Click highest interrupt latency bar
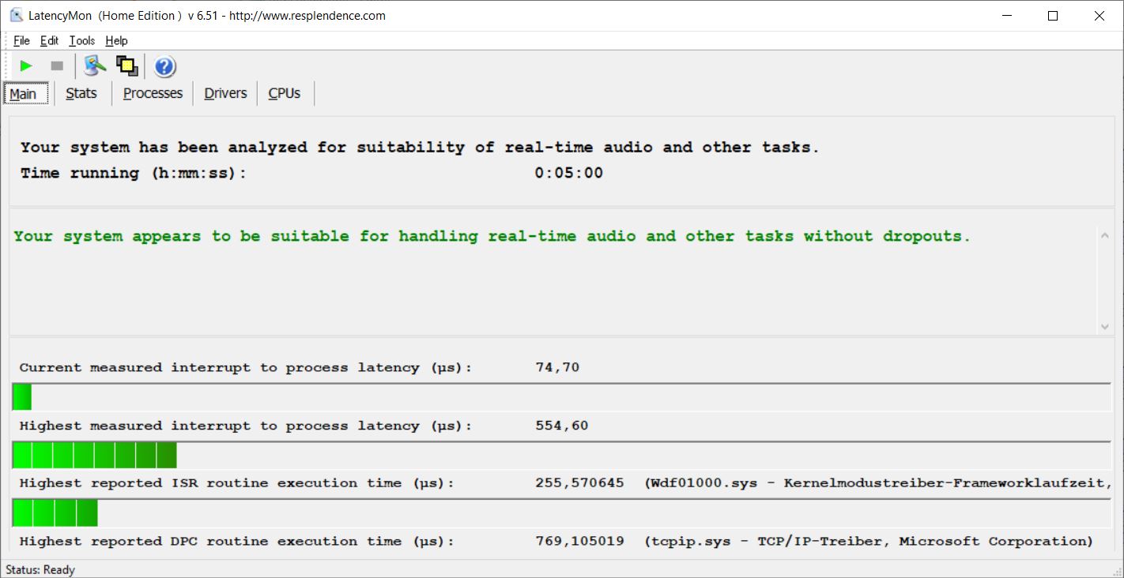The image size is (1124, 578). pyautogui.click(x=562, y=456)
